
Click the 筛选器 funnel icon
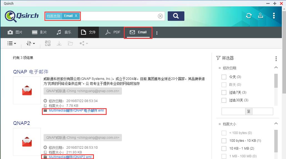point(218,58)
